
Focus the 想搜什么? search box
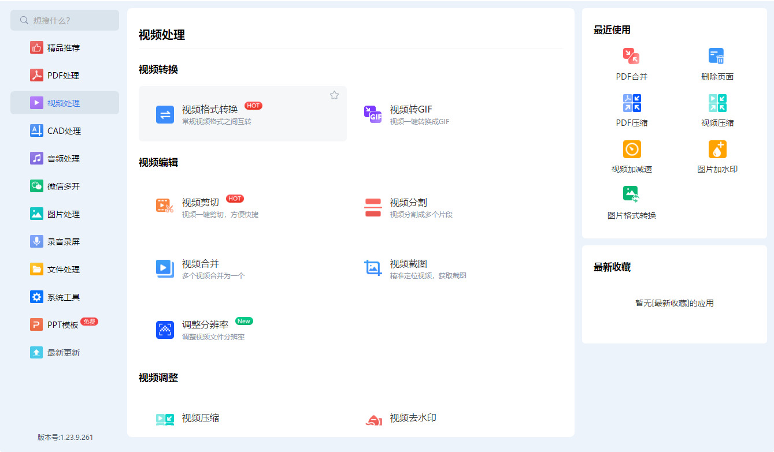65,20
